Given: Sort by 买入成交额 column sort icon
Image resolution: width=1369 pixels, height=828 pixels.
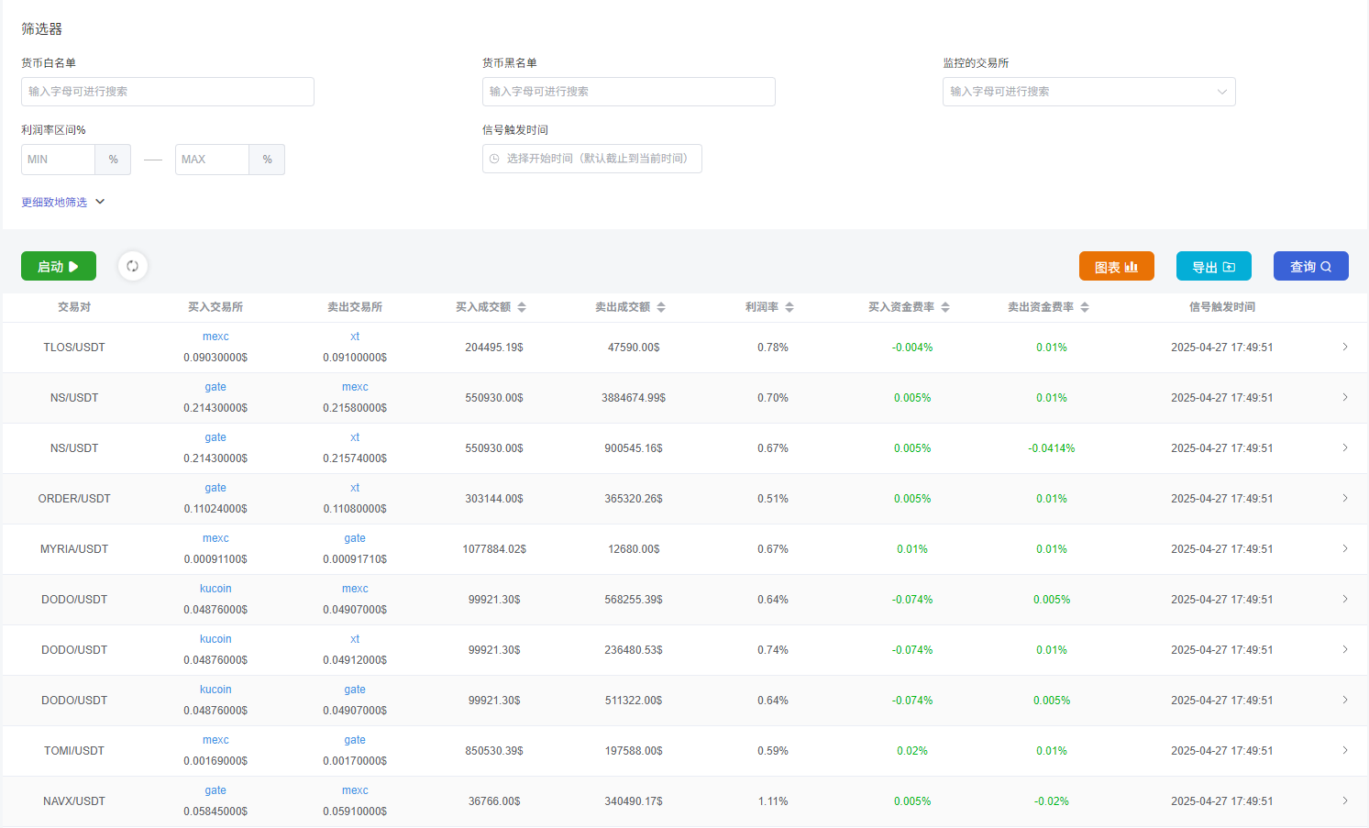Looking at the screenshot, I should click(x=522, y=307).
